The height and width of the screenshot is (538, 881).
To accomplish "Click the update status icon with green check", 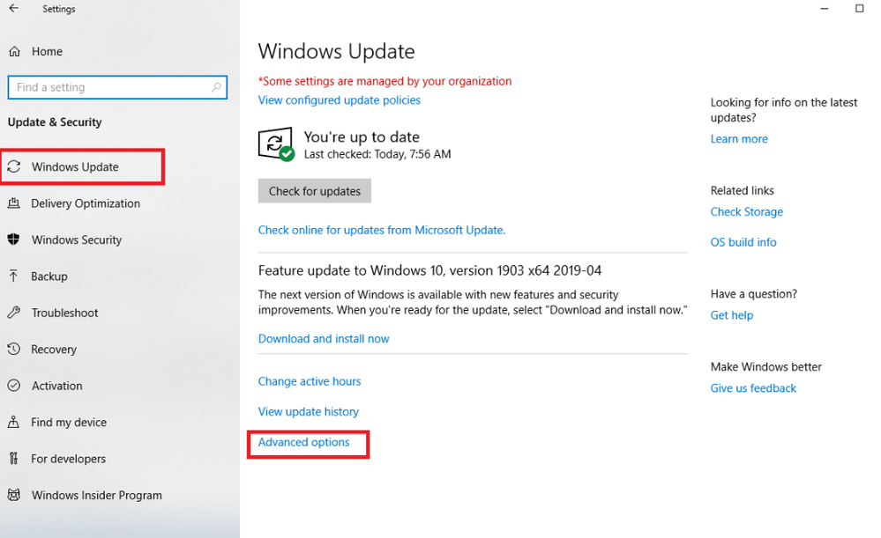I will [276, 144].
